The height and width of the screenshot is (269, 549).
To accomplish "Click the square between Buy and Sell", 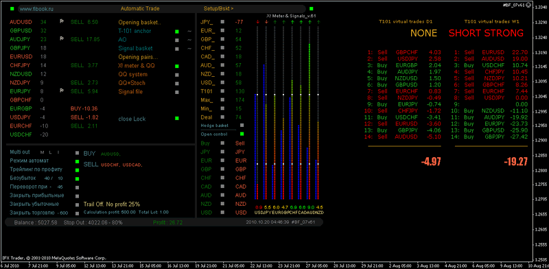I will pos(222,143).
